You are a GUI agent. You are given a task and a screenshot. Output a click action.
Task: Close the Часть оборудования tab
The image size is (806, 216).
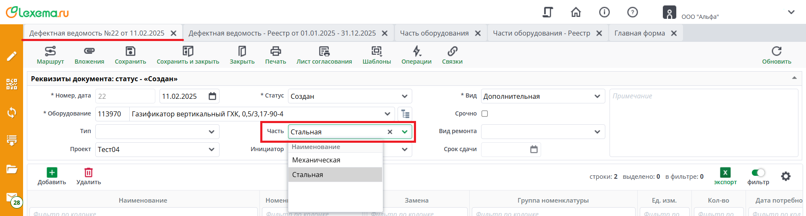point(478,33)
